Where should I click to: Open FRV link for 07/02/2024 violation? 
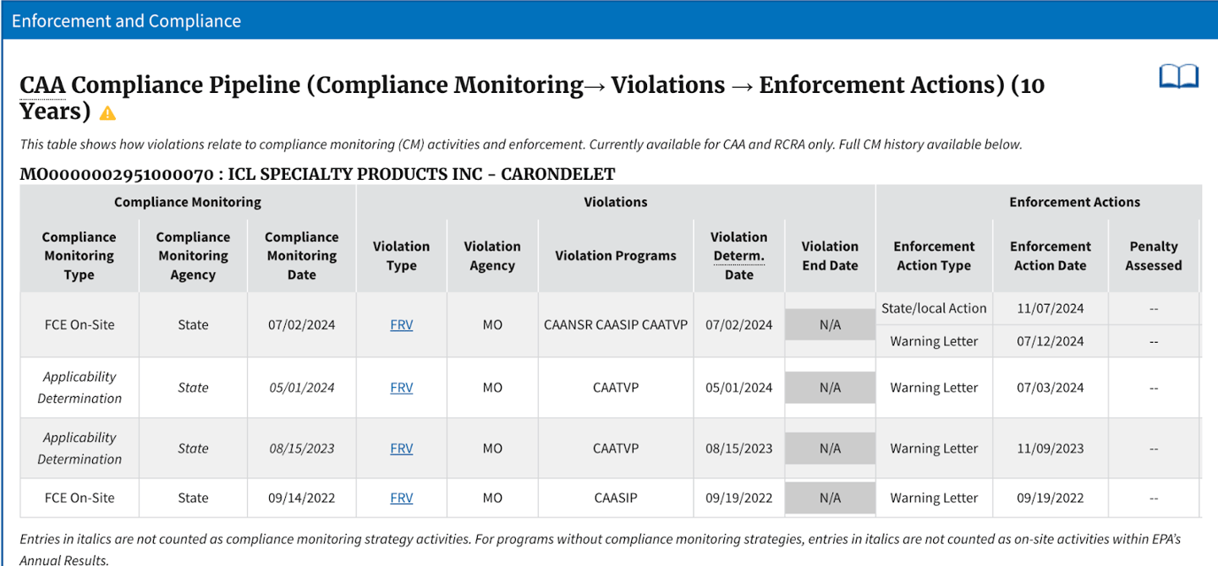pyautogui.click(x=402, y=325)
